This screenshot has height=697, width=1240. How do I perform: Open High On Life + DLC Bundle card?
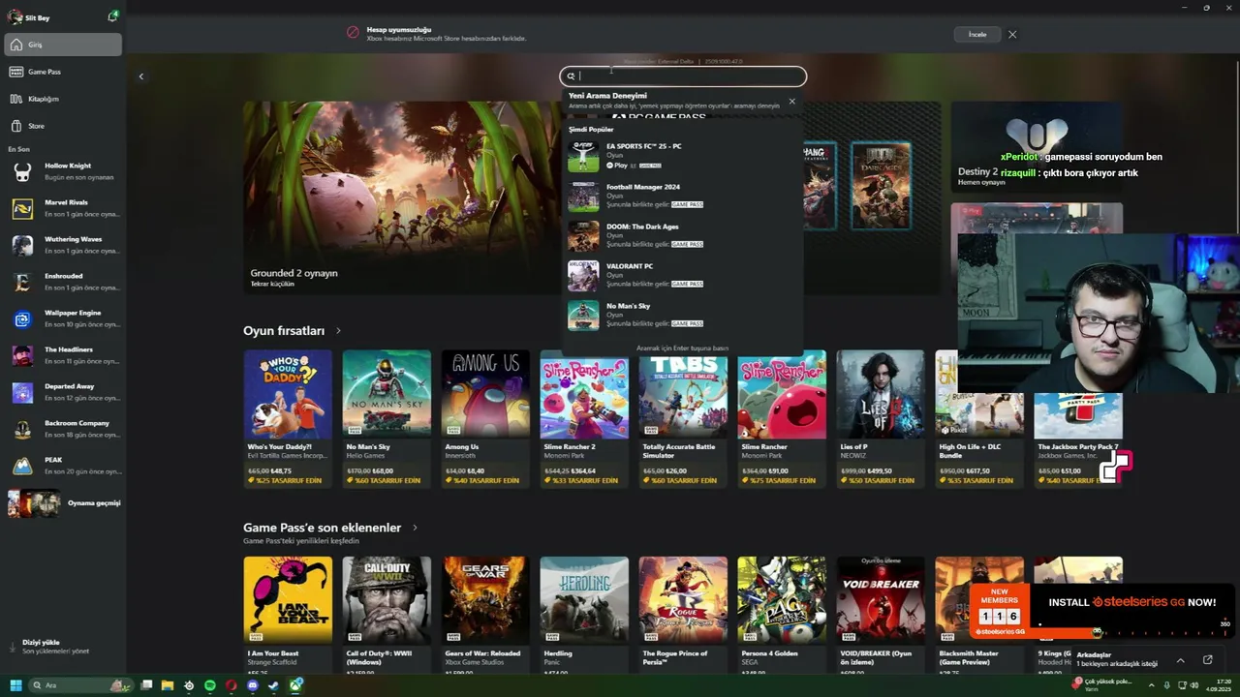click(x=979, y=418)
